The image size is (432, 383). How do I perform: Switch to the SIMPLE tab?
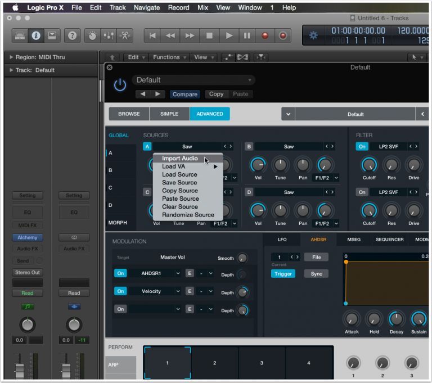pos(169,114)
